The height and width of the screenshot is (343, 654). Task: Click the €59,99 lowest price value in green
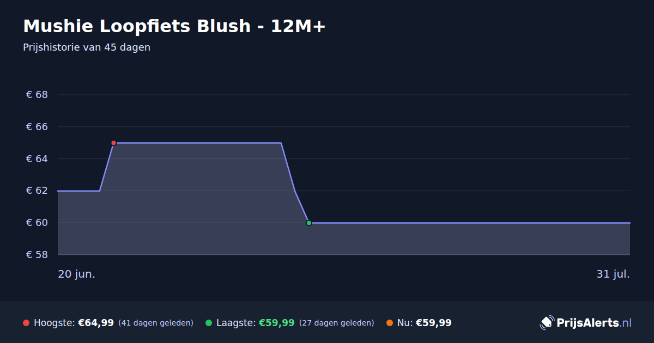(x=277, y=323)
